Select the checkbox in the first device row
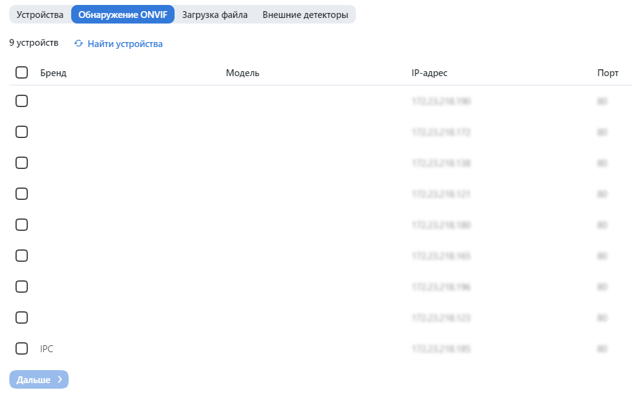Viewport: 632px width, 393px height. click(22, 101)
